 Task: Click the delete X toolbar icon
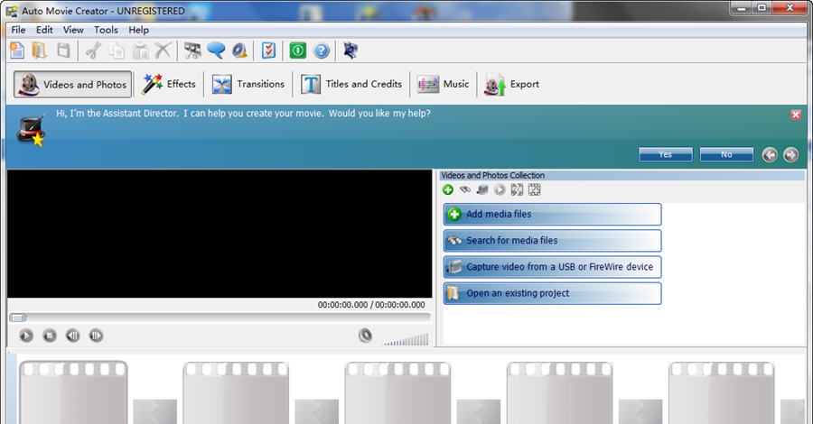coord(163,51)
